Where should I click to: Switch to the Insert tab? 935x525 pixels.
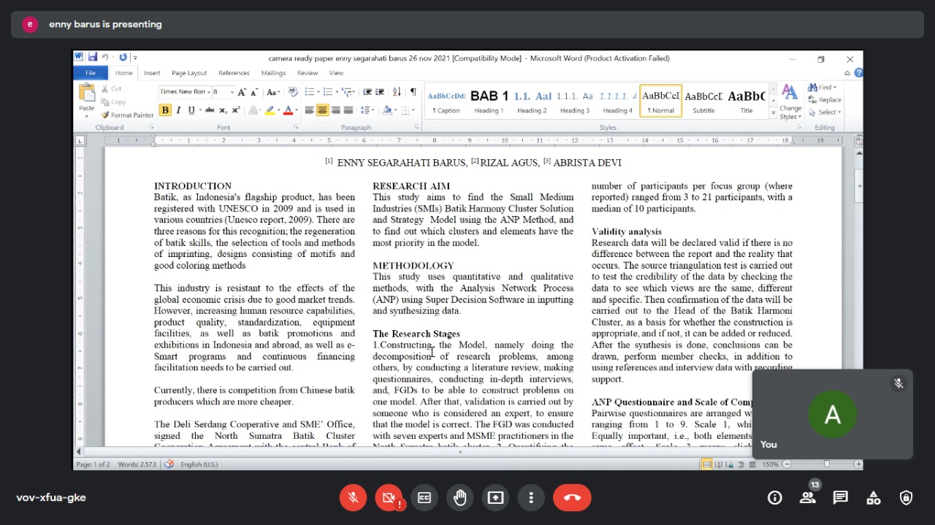(152, 73)
